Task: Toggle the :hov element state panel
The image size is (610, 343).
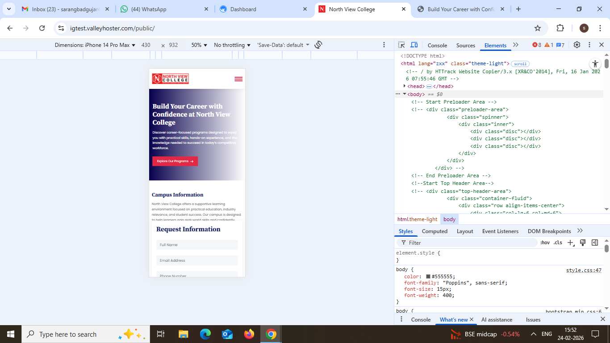Action: [545, 243]
